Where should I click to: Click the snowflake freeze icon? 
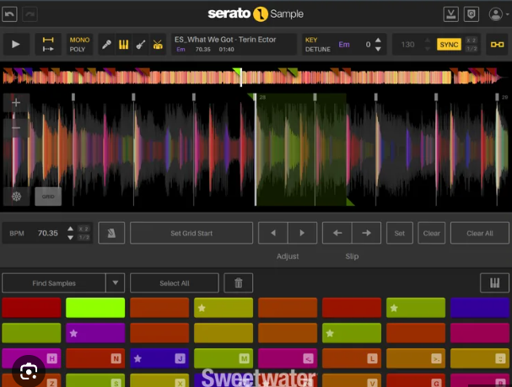(16, 196)
